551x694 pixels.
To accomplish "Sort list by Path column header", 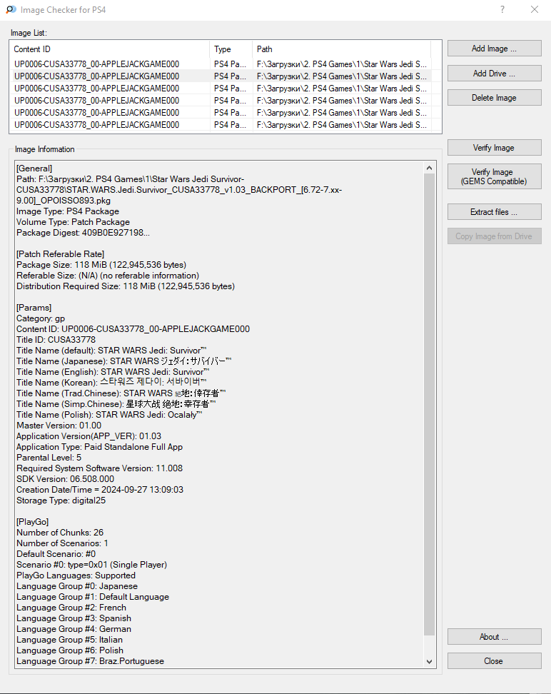I will 341,49.
